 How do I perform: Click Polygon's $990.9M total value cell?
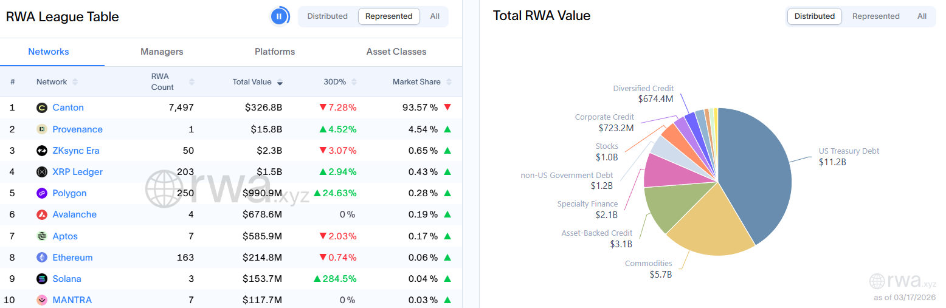click(x=263, y=193)
